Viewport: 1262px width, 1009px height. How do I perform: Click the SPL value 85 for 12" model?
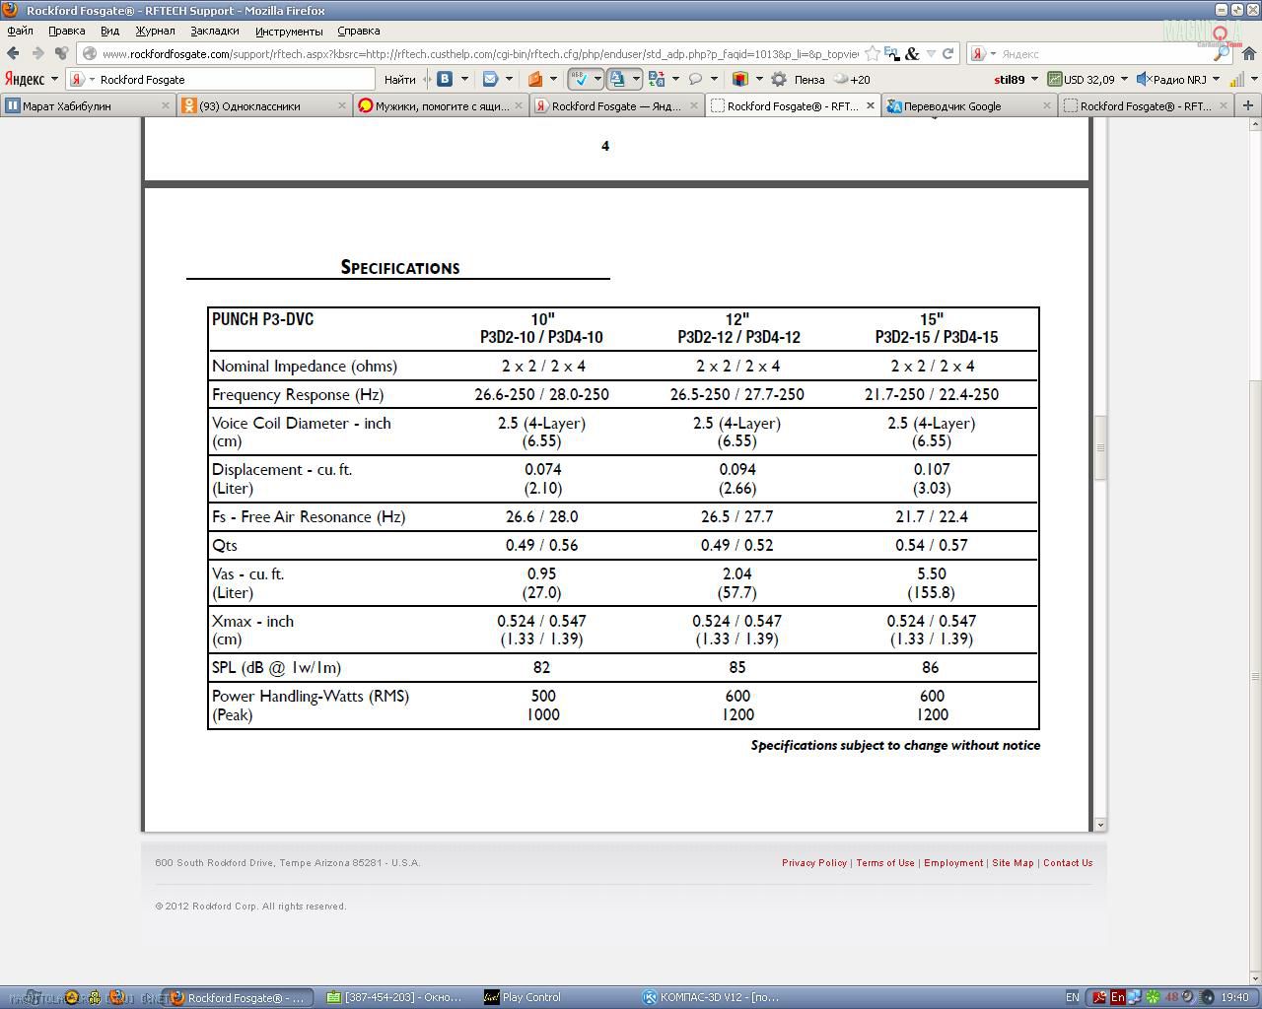point(736,668)
